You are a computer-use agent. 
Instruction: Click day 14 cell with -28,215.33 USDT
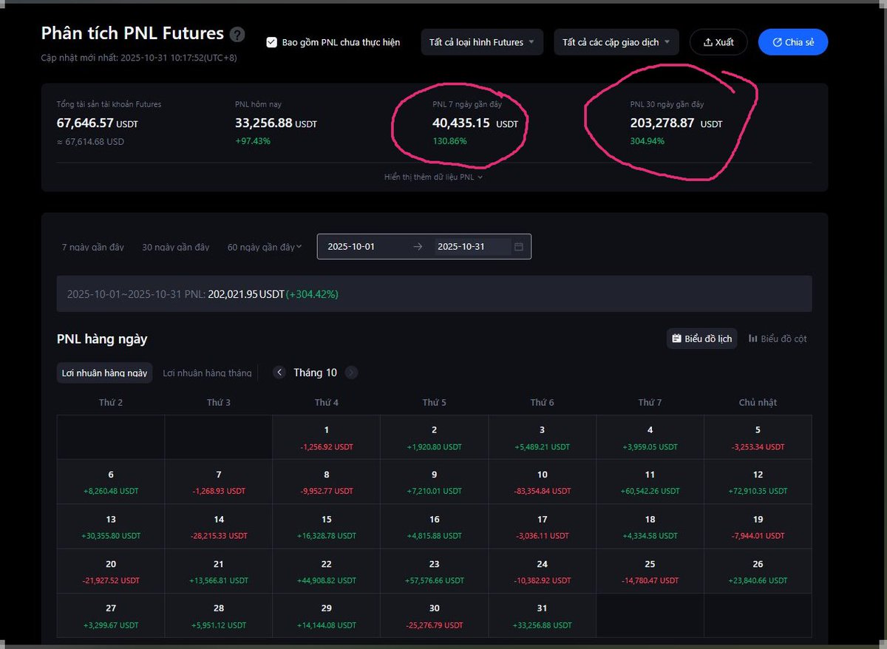click(219, 526)
